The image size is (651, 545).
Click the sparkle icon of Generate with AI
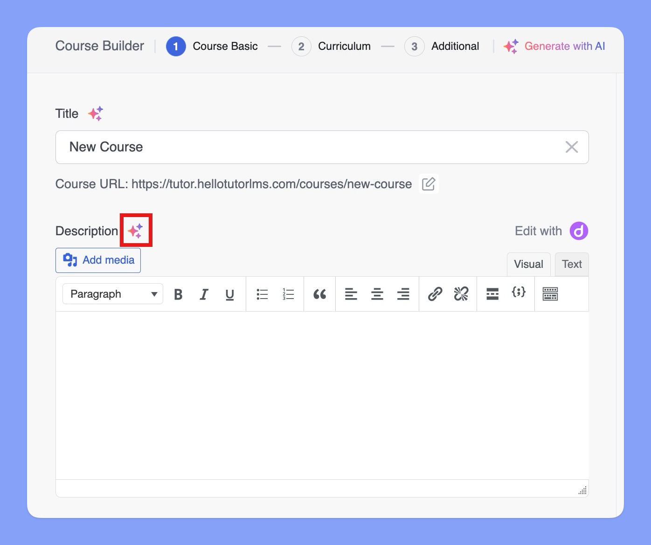511,46
